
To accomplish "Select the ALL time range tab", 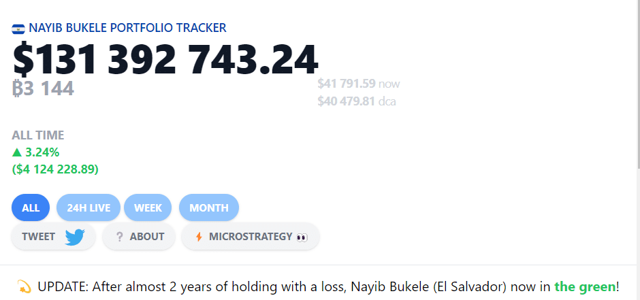I will click(31, 207).
